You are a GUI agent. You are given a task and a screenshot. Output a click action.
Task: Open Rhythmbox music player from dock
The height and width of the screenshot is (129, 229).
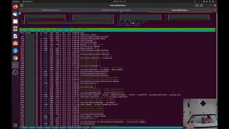click(15, 29)
